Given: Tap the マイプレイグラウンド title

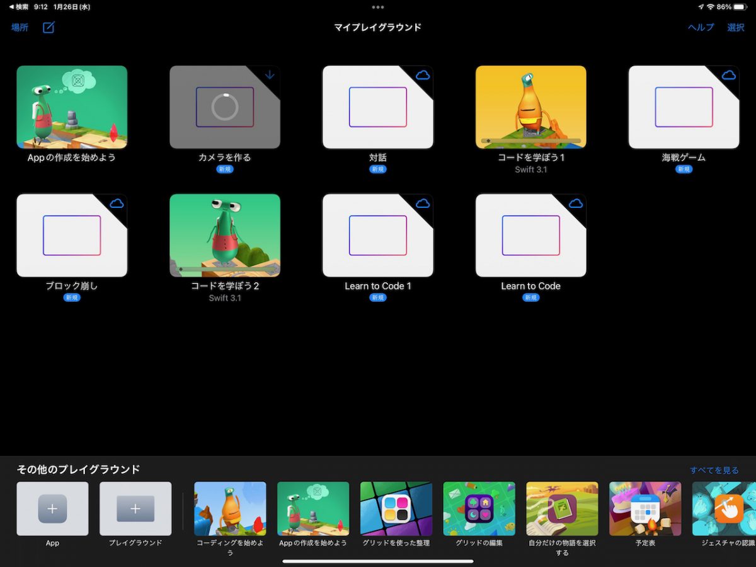Looking at the screenshot, I should [378, 28].
